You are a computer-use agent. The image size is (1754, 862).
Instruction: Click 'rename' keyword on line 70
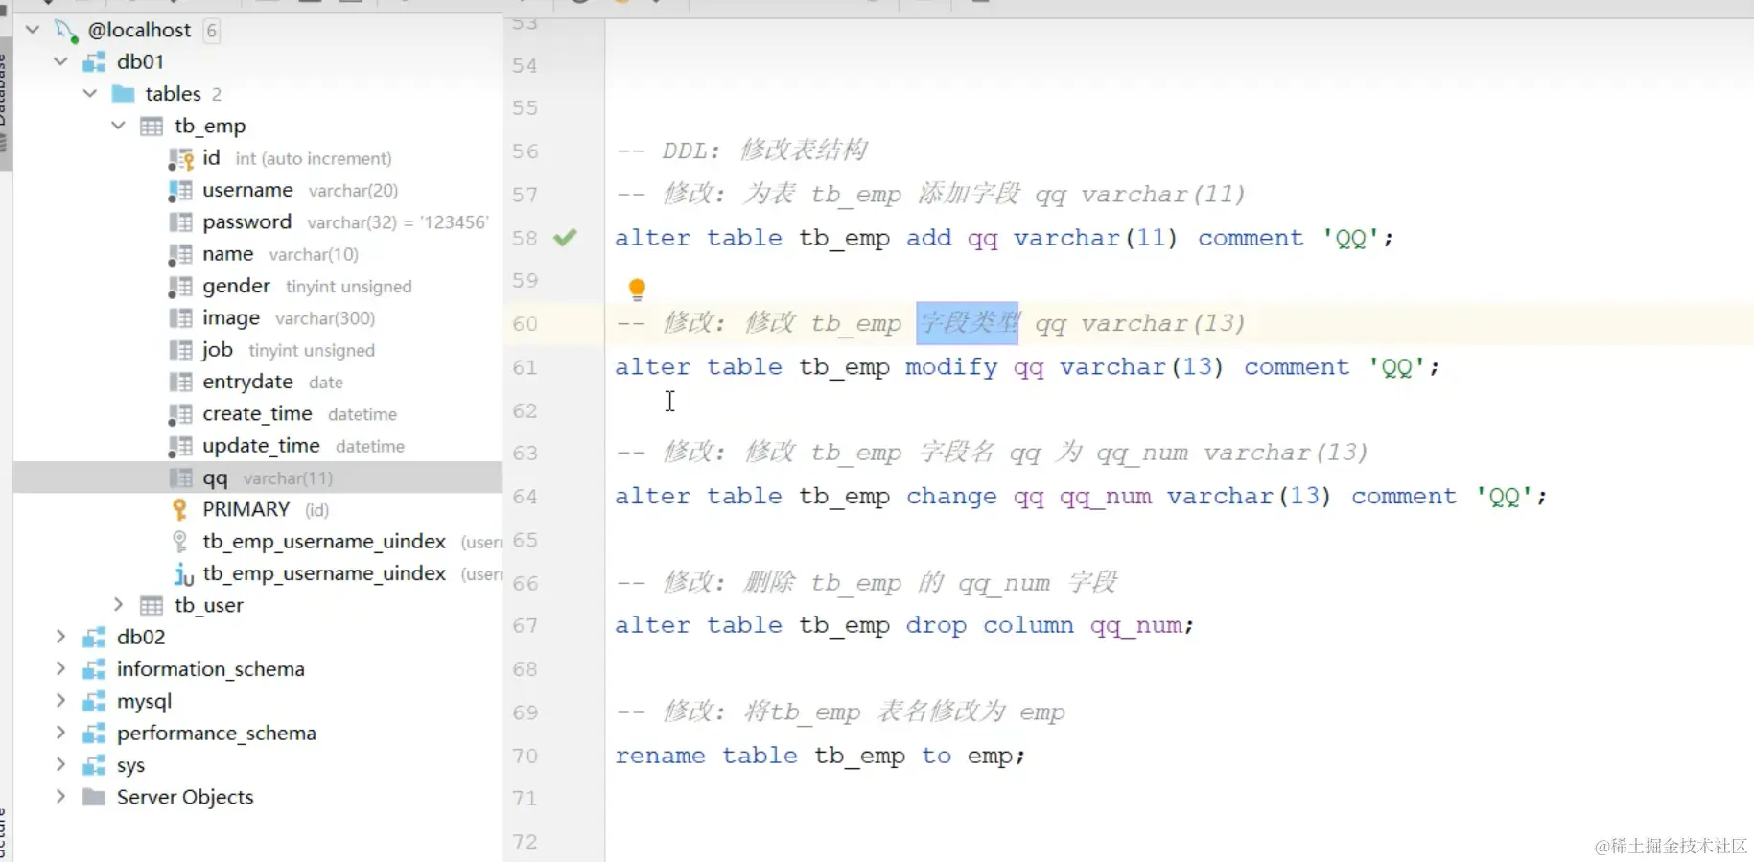(660, 756)
